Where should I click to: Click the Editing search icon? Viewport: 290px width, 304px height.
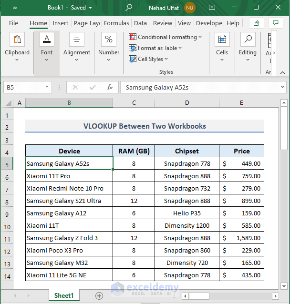point(248,40)
